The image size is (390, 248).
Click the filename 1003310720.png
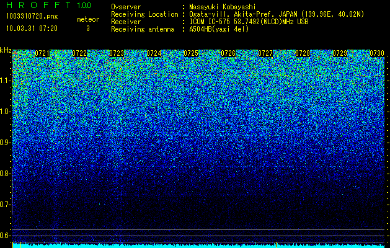pos(32,16)
